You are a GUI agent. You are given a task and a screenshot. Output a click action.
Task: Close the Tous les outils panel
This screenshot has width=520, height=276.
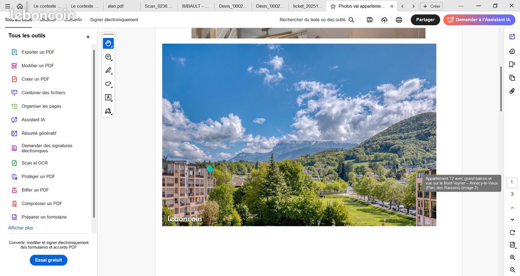pyautogui.click(x=88, y=37)
